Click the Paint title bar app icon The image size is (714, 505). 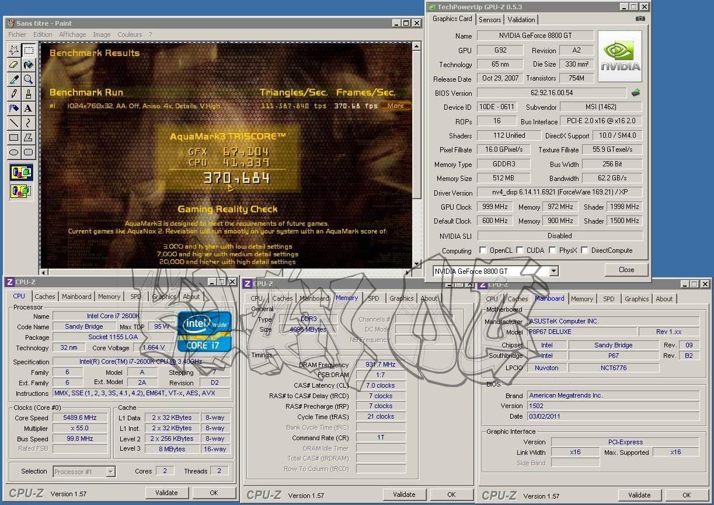(10, 23)
